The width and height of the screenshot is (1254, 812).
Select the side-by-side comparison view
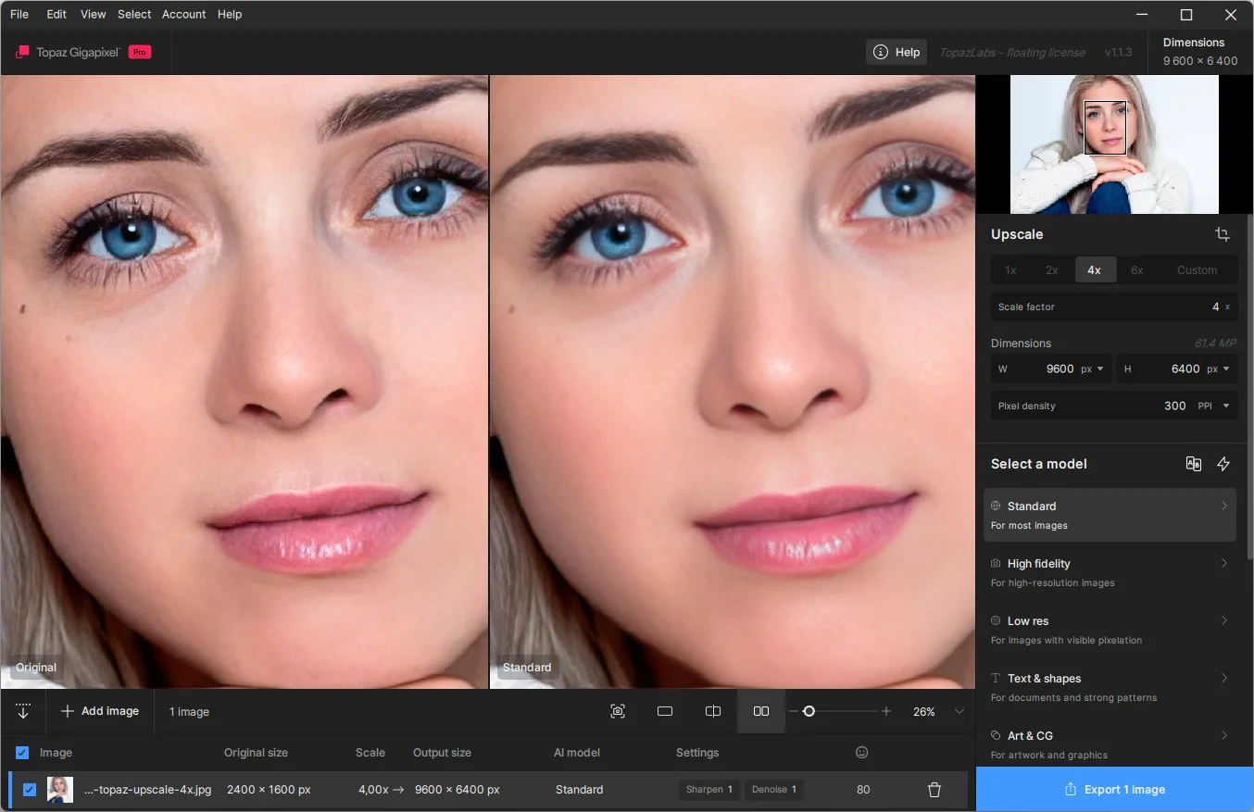point(761,711)
